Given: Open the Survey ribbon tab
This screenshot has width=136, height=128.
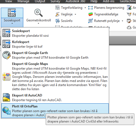Looking at the screenshot, I should (x=55, y=1).
